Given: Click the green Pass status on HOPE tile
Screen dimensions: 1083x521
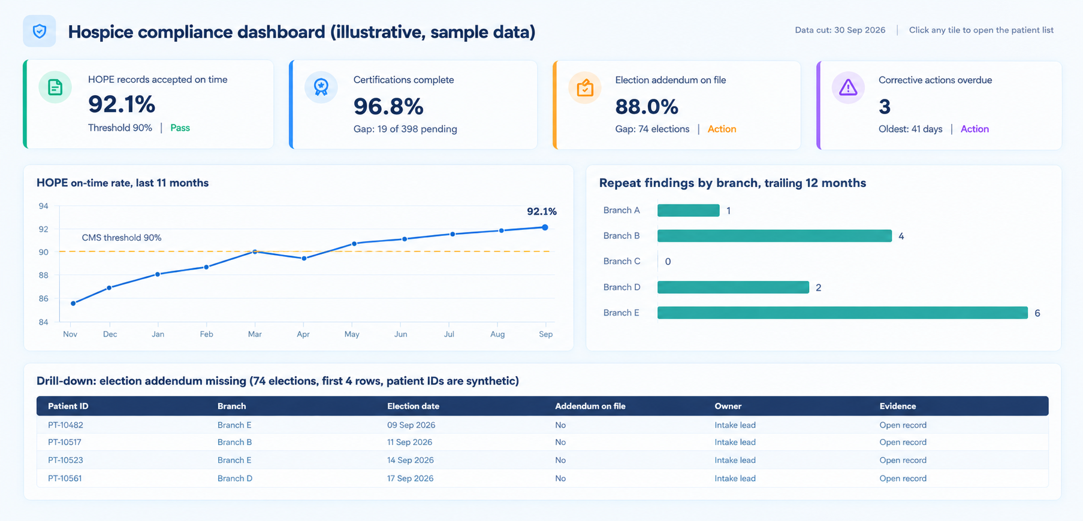Looking at the screenshot, I should 180,128.
